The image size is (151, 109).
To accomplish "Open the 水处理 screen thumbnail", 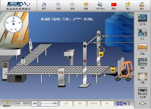I will pyautogui.click(x=143, y=91).
